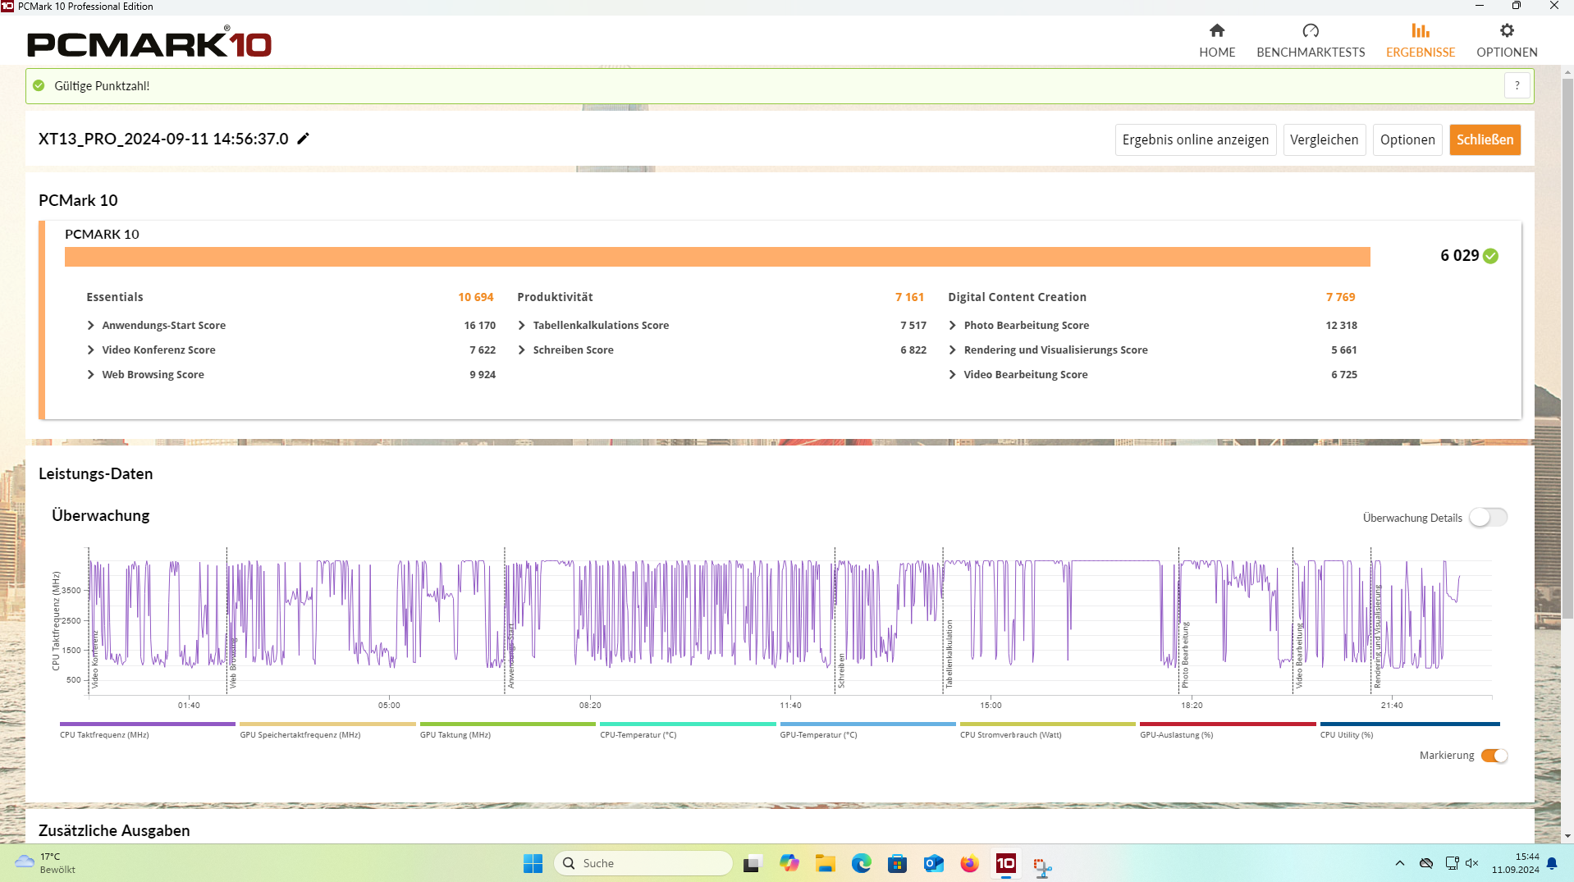1574x882 pixels.
Task: Select the ERGEBNISSE tab
Action: [x=1421, y=40]
